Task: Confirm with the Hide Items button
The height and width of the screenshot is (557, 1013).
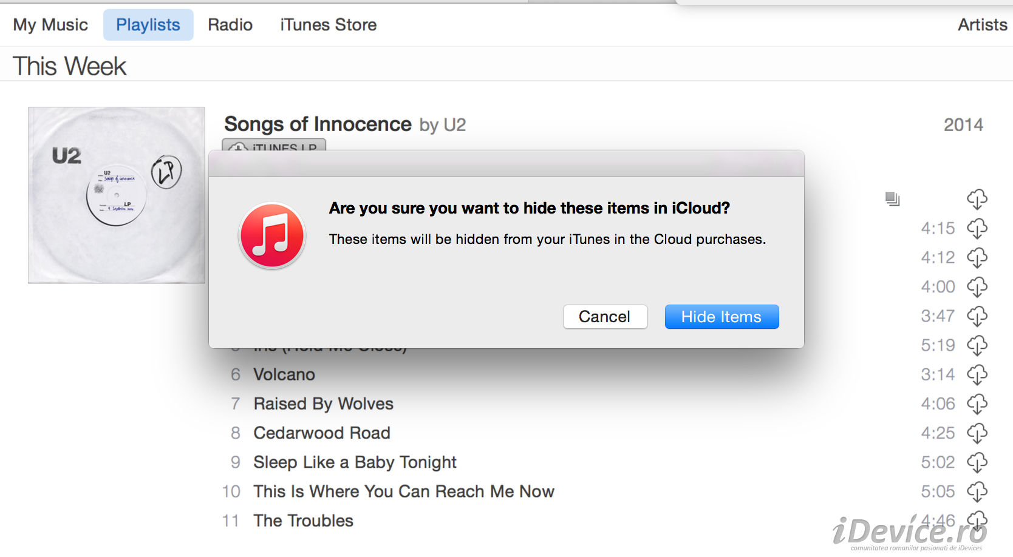Action: (721, 317)
